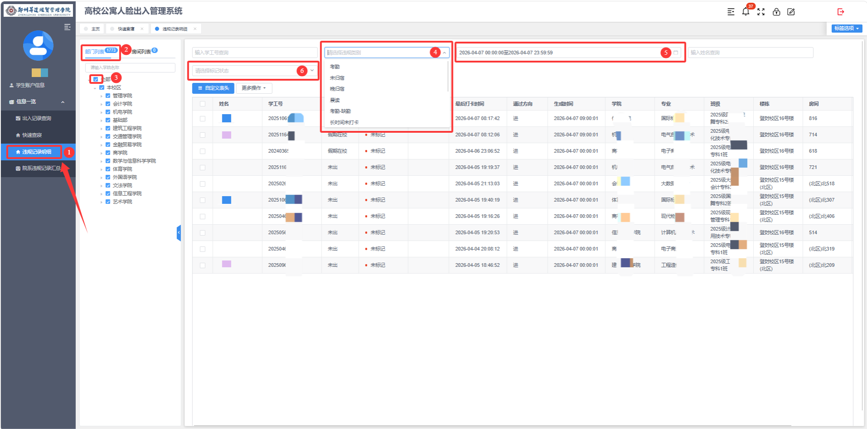Viewport: 867px width, 429px height.
Task: Open the notification bell with 37 alerts
Action: click(745, 12)
